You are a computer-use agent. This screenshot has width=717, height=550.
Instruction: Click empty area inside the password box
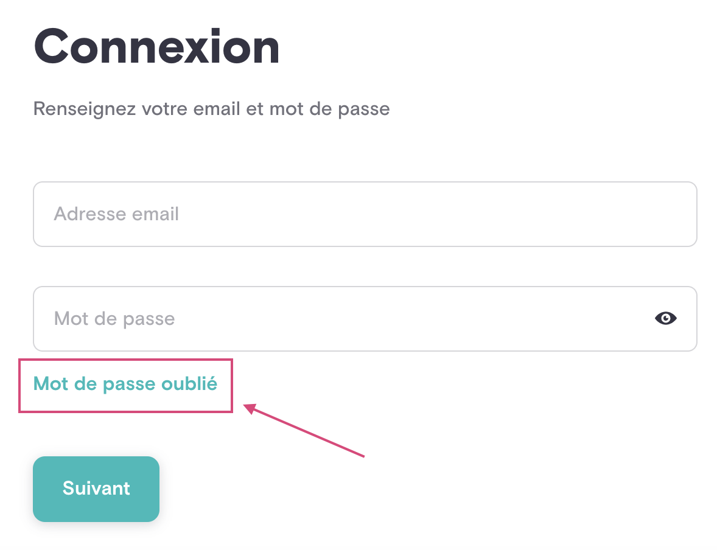coord(411,319)
